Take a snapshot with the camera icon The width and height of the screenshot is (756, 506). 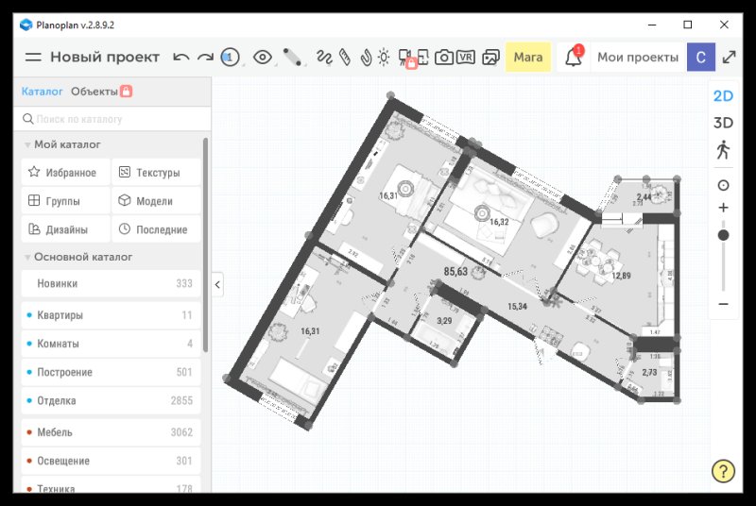click(443, 58)
